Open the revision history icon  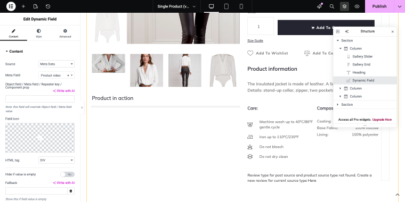(48, 6)
